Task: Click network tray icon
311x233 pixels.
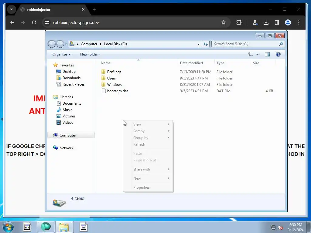Action: click(273, 227)
